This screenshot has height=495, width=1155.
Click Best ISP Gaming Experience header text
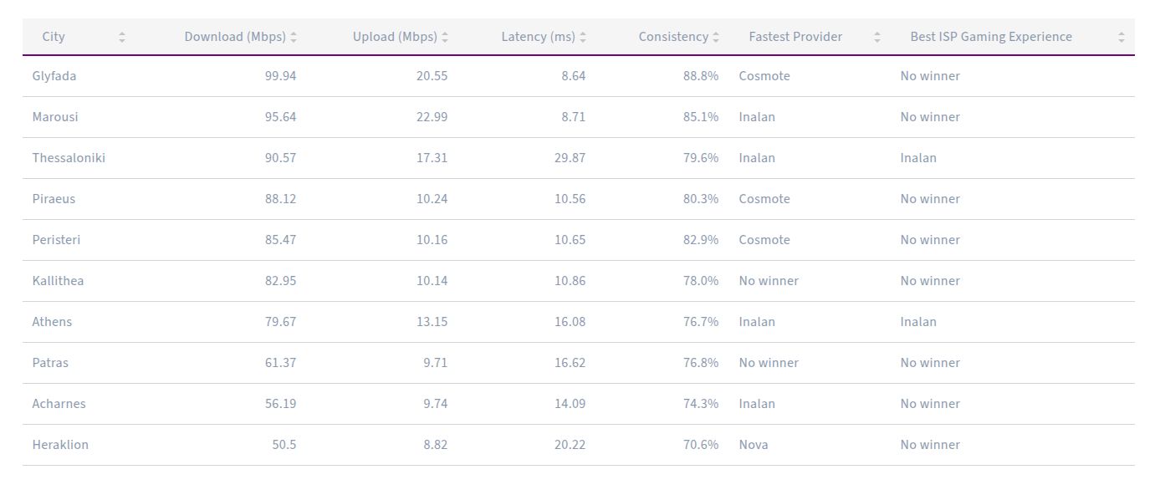pyautogui.click(x=991, y=37)
